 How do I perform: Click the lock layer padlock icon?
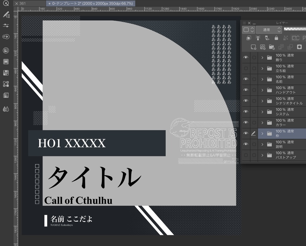coord(277,38)
